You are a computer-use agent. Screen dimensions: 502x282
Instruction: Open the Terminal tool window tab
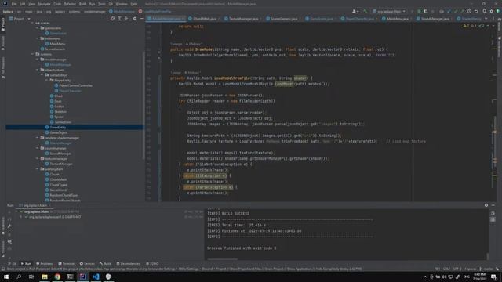click(x=66, y=264)
